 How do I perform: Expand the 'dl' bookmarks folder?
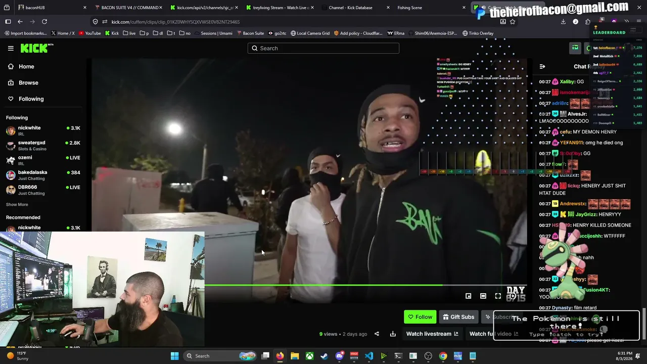158,33
